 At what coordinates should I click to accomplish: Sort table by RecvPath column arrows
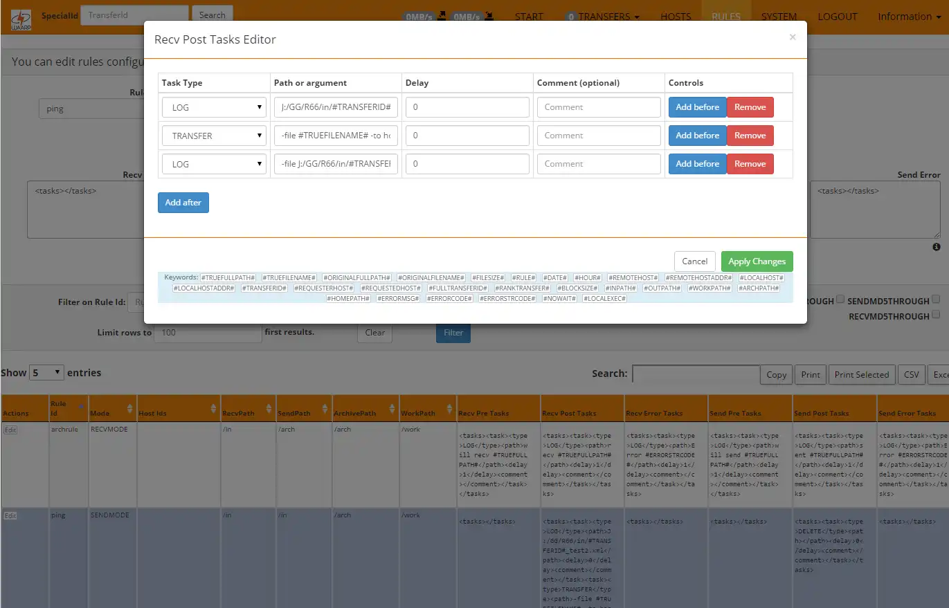click(269, 408)
